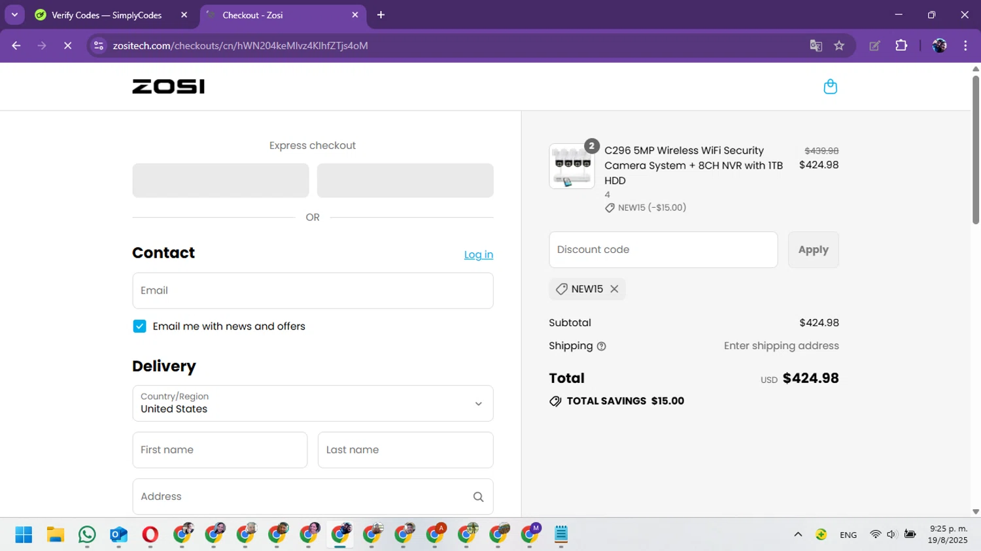
Task: Click the C296 camera system product thumbnail
Action: [572, 166]
